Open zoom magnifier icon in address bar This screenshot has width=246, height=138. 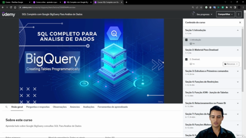(193, 7)
